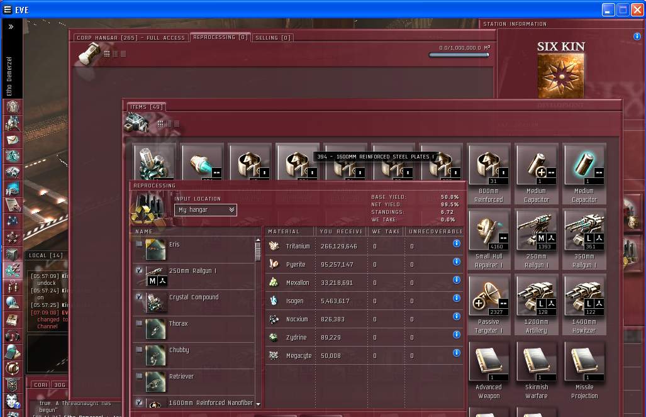Check the Thorax checkbox
The width and height of the screenshot is (646, 417).
139,323
